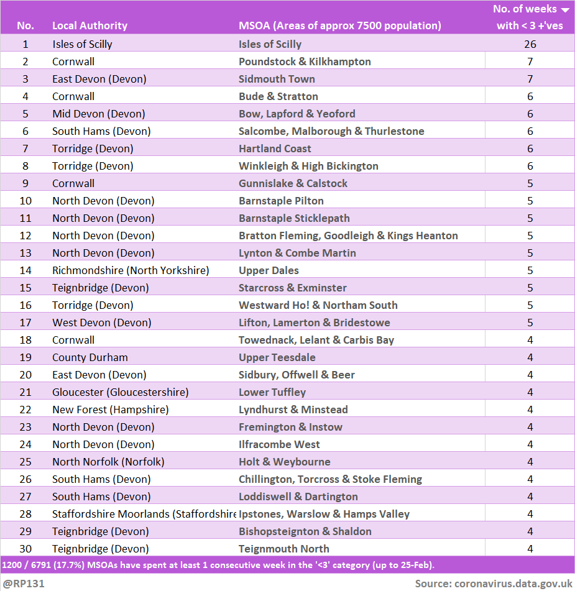Open the coronavirus.data.gov.uk source link
575x591 pixels.
click(513, 584)
